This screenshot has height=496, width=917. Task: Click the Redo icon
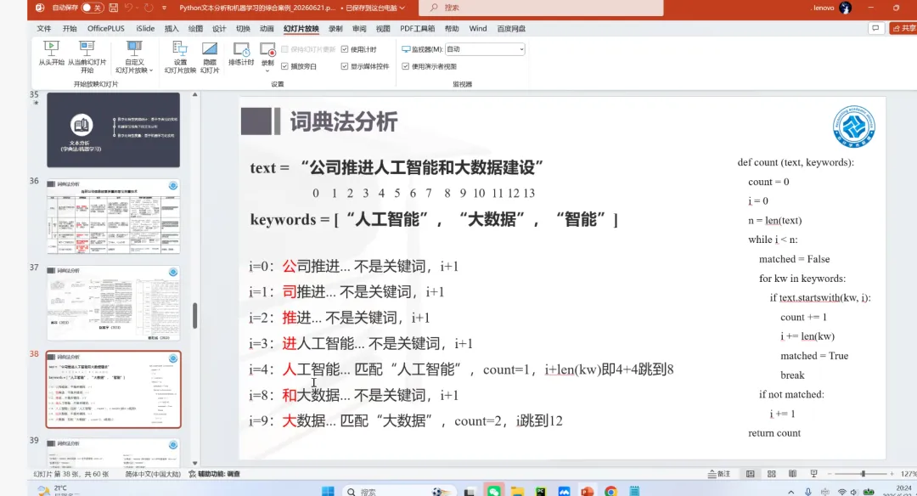pos(149,8)
